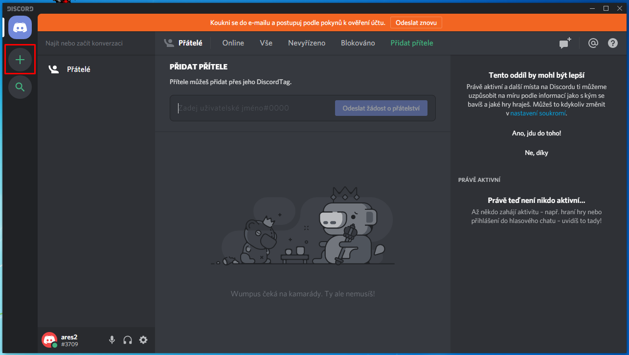Open user settings gear icon

point(143,340)
